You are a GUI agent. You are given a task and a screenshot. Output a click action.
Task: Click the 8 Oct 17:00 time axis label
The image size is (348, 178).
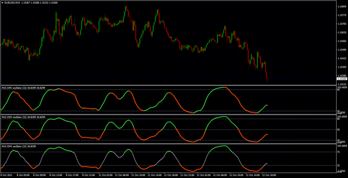tap(73, 175)
